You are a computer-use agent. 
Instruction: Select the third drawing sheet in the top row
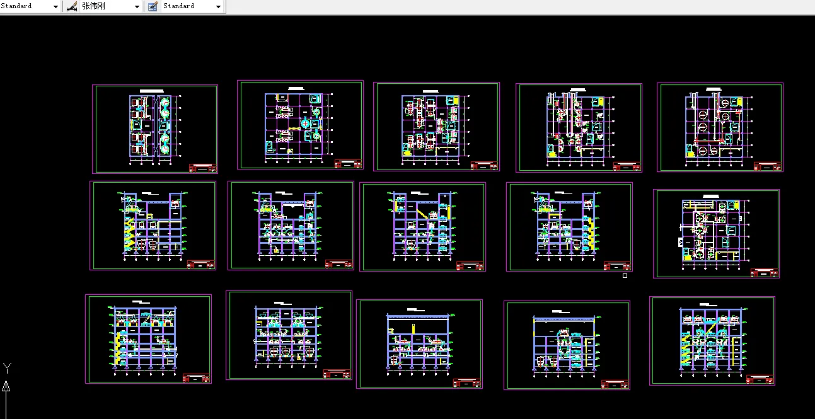pos(437,127)
